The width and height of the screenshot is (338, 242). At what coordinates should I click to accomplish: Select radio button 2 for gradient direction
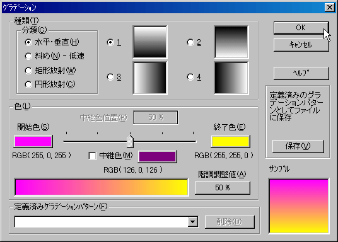click(190, 42)
